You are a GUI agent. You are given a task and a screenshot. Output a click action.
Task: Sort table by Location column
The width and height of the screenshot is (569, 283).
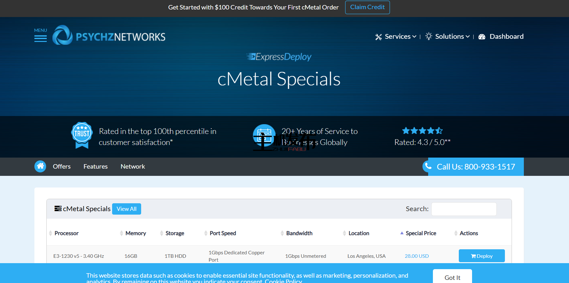pyautogui.click(x=359, y=233)
